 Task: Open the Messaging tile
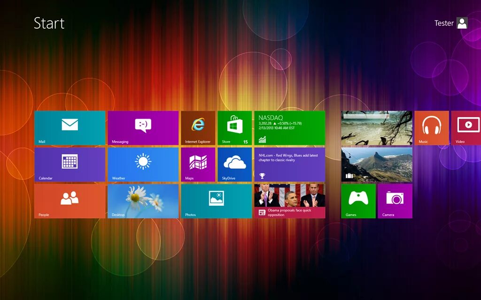point(143,128)
